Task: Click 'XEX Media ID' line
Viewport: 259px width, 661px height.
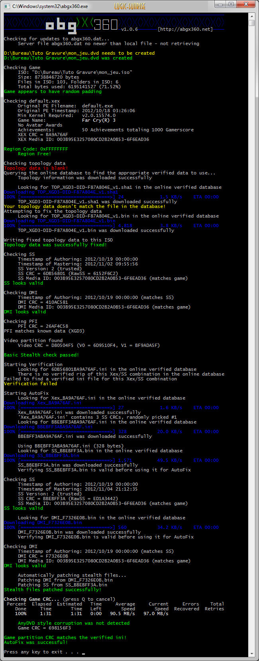Action: point(83,139)
